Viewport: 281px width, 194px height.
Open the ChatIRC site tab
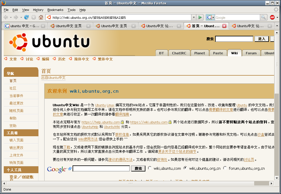pos(179,53)
